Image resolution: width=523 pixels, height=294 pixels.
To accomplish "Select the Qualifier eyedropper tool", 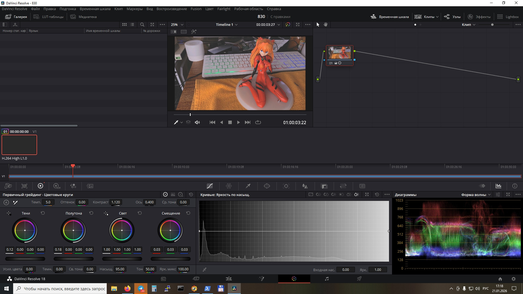I will click(248, 186).
